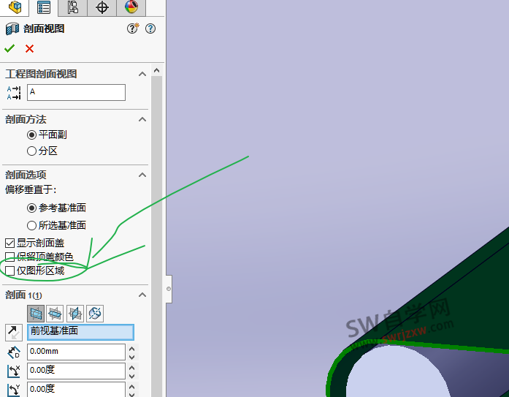Select the Top plane section icon

click(x=55, y=314)
